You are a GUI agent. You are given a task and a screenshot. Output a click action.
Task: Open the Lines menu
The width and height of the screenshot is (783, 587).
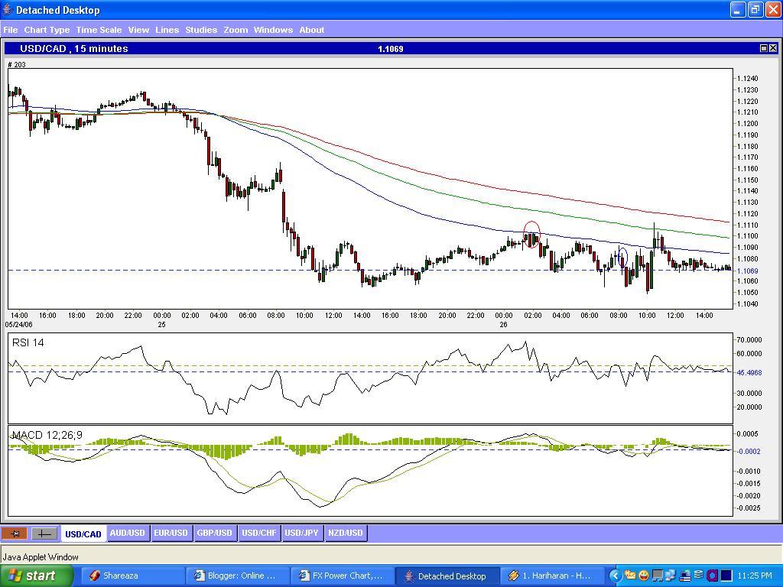tap(167, 30)
